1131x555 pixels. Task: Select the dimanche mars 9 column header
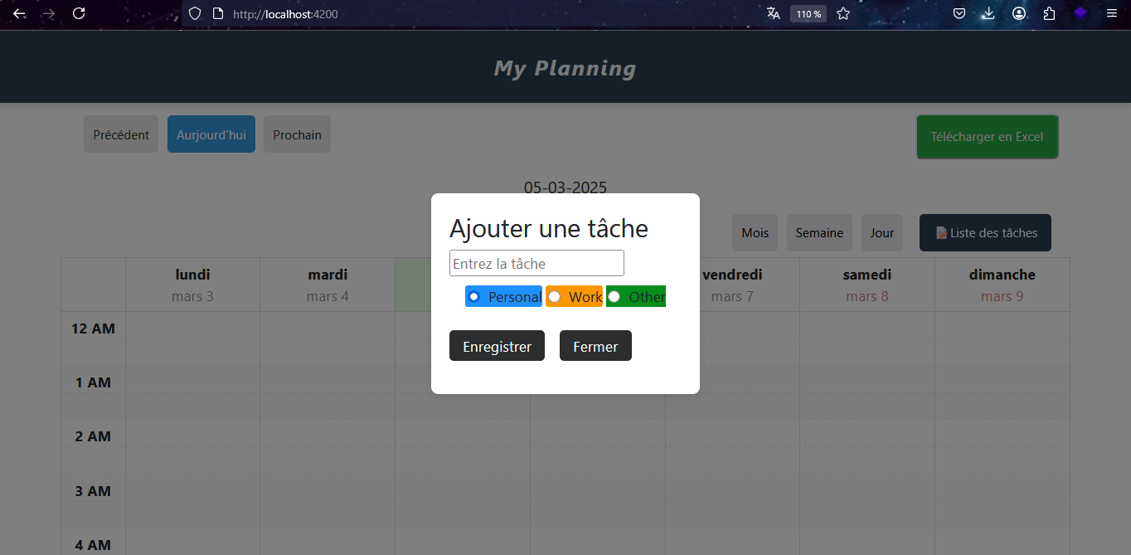[1002, 285]
